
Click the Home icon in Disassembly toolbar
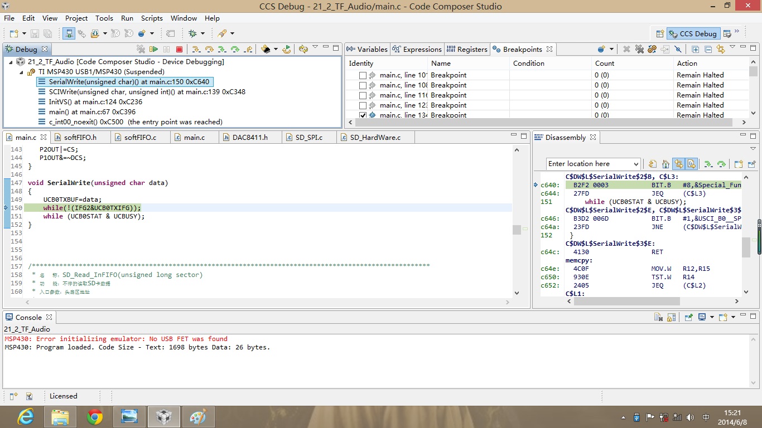pyautogui.click(x=665, y=164)
